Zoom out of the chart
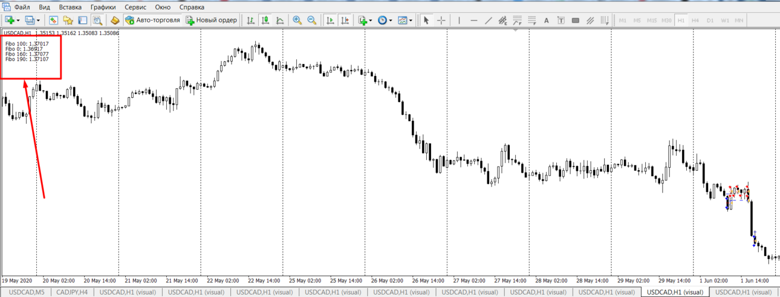The width and height of the screenshot is (780, 297). 312,20
